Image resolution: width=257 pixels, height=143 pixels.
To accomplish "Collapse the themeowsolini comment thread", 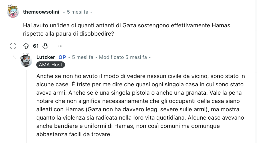I will click(x=13, y=46).
